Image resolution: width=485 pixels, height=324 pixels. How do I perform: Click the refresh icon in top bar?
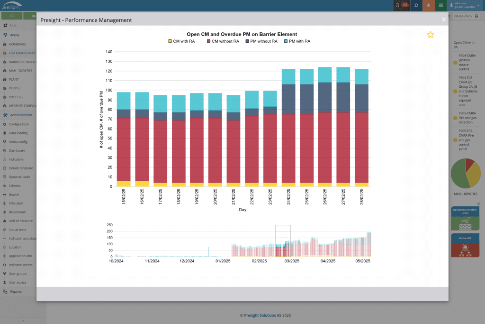(416, 5)
